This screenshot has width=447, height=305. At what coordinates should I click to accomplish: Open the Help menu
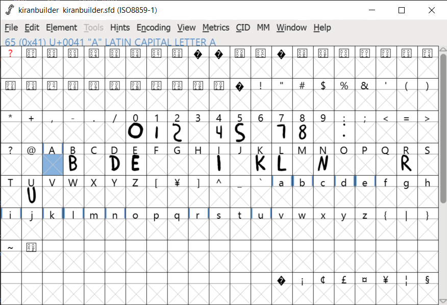[322, 28]
